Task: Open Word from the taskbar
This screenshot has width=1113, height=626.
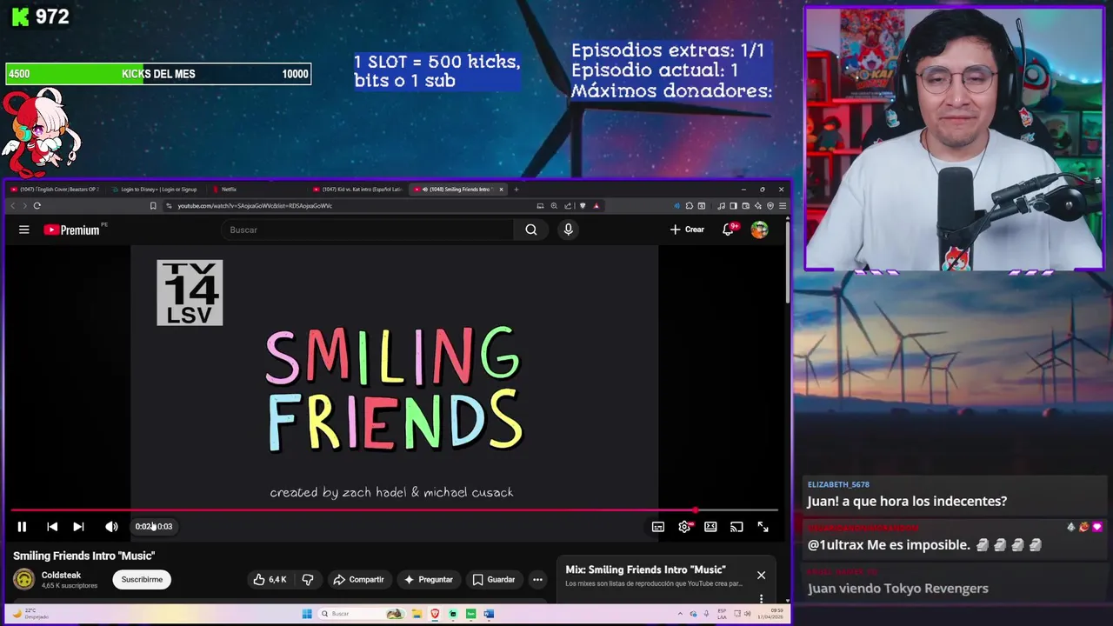Action: [489, 614]
